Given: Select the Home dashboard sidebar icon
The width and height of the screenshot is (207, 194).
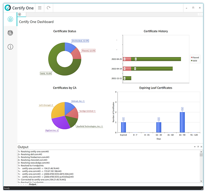Looking at the screenshot, I should pos(10,19).
